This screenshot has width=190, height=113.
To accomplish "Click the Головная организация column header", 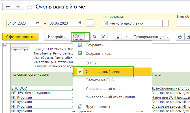I will point(41,79).
